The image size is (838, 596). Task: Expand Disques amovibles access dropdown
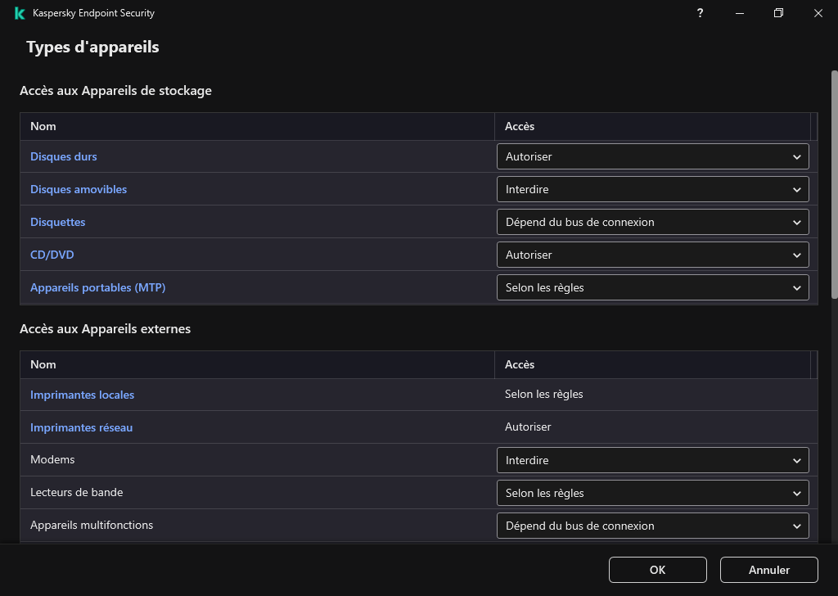coord(652,189)
